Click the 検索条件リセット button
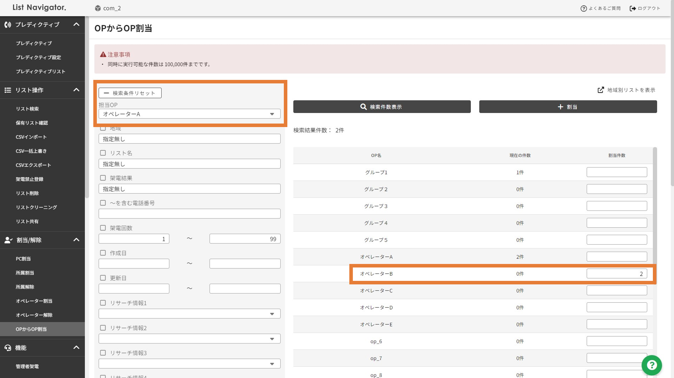Viewport: 674px width, 378px height. click(130, 93)
